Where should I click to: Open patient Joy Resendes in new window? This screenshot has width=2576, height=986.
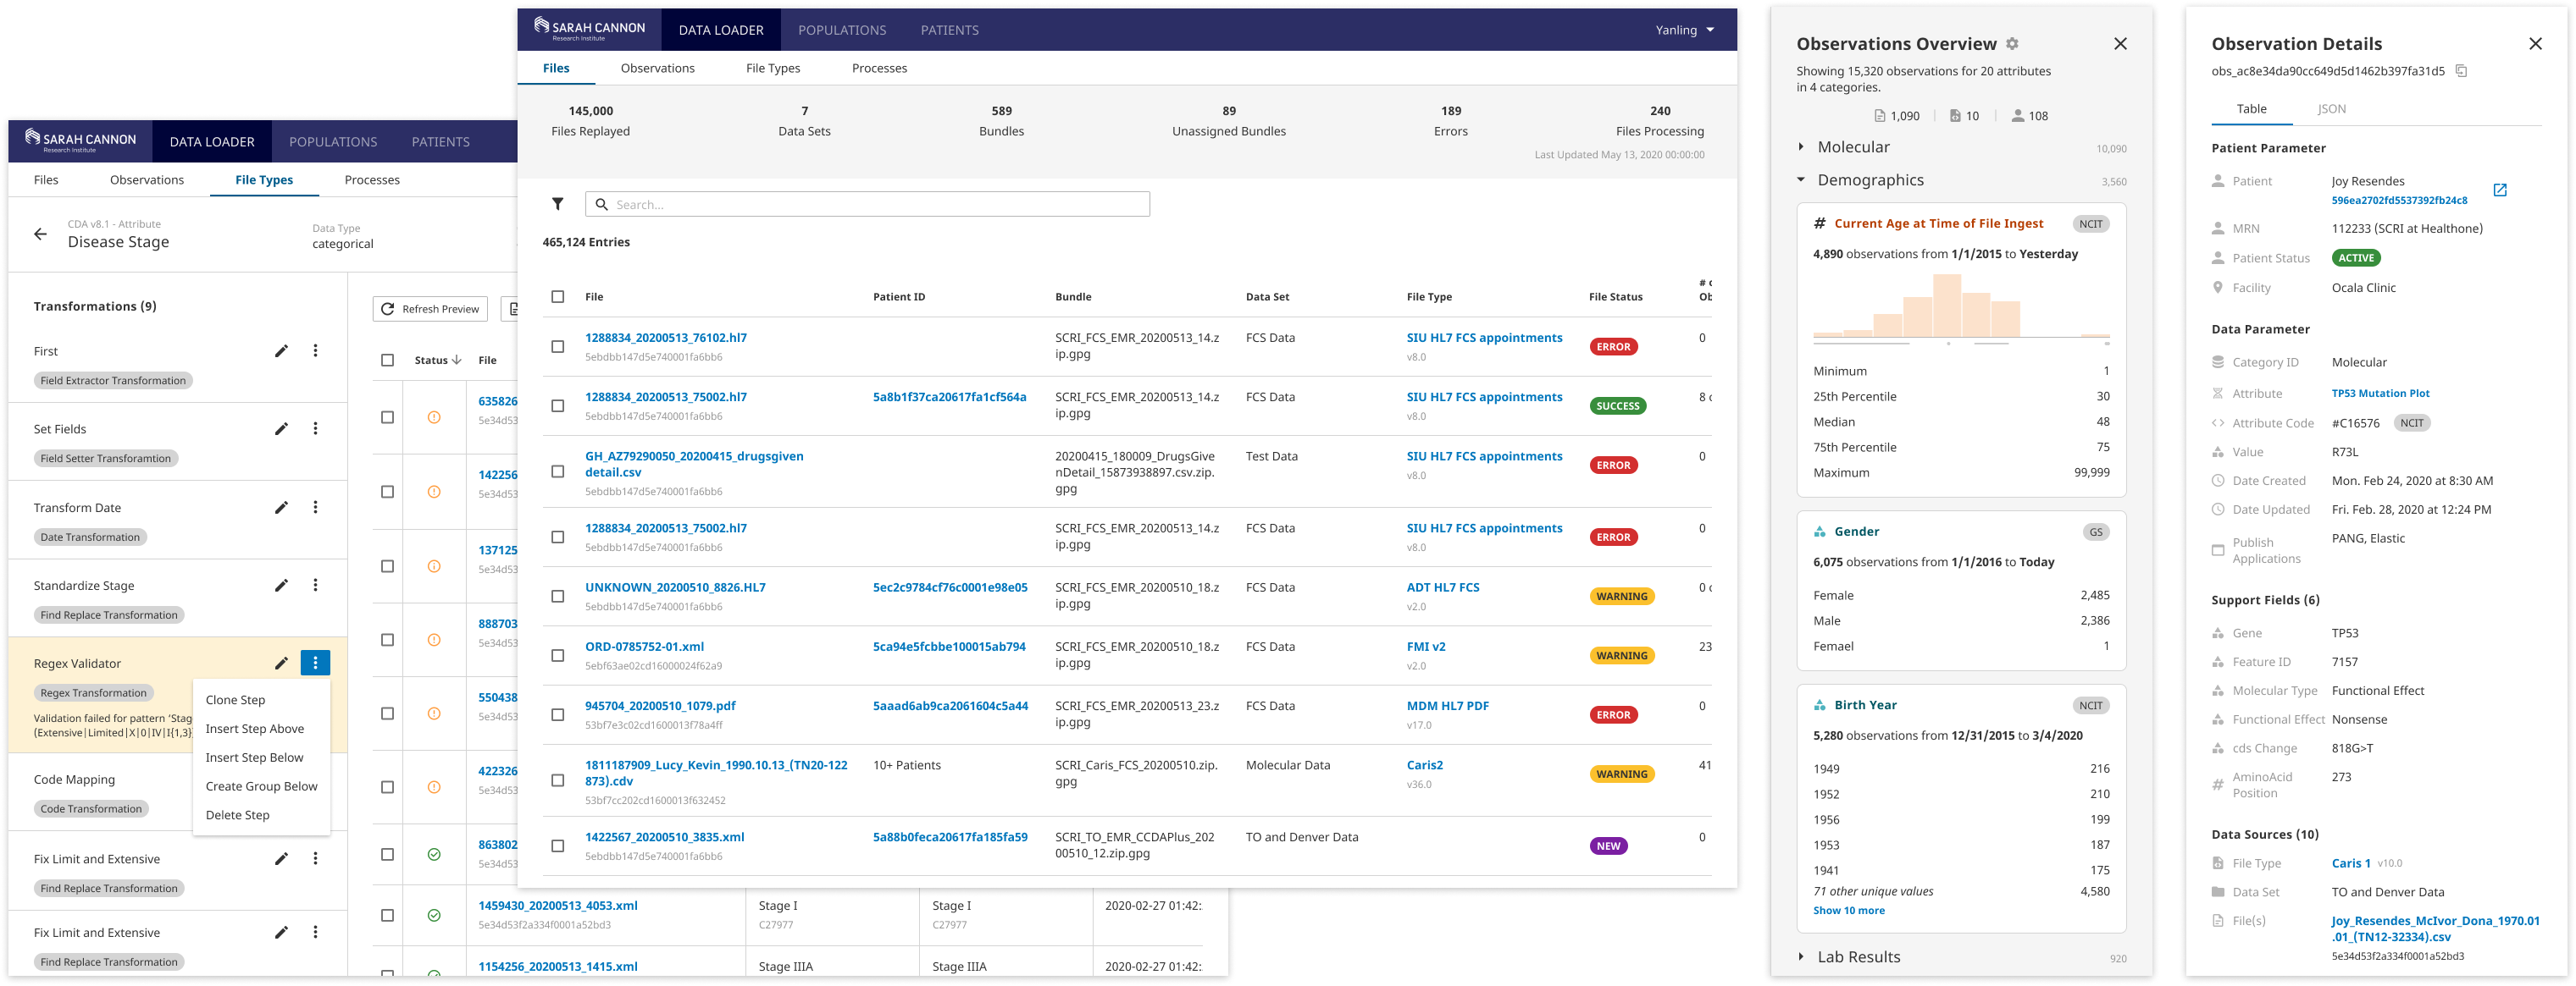2500,190
